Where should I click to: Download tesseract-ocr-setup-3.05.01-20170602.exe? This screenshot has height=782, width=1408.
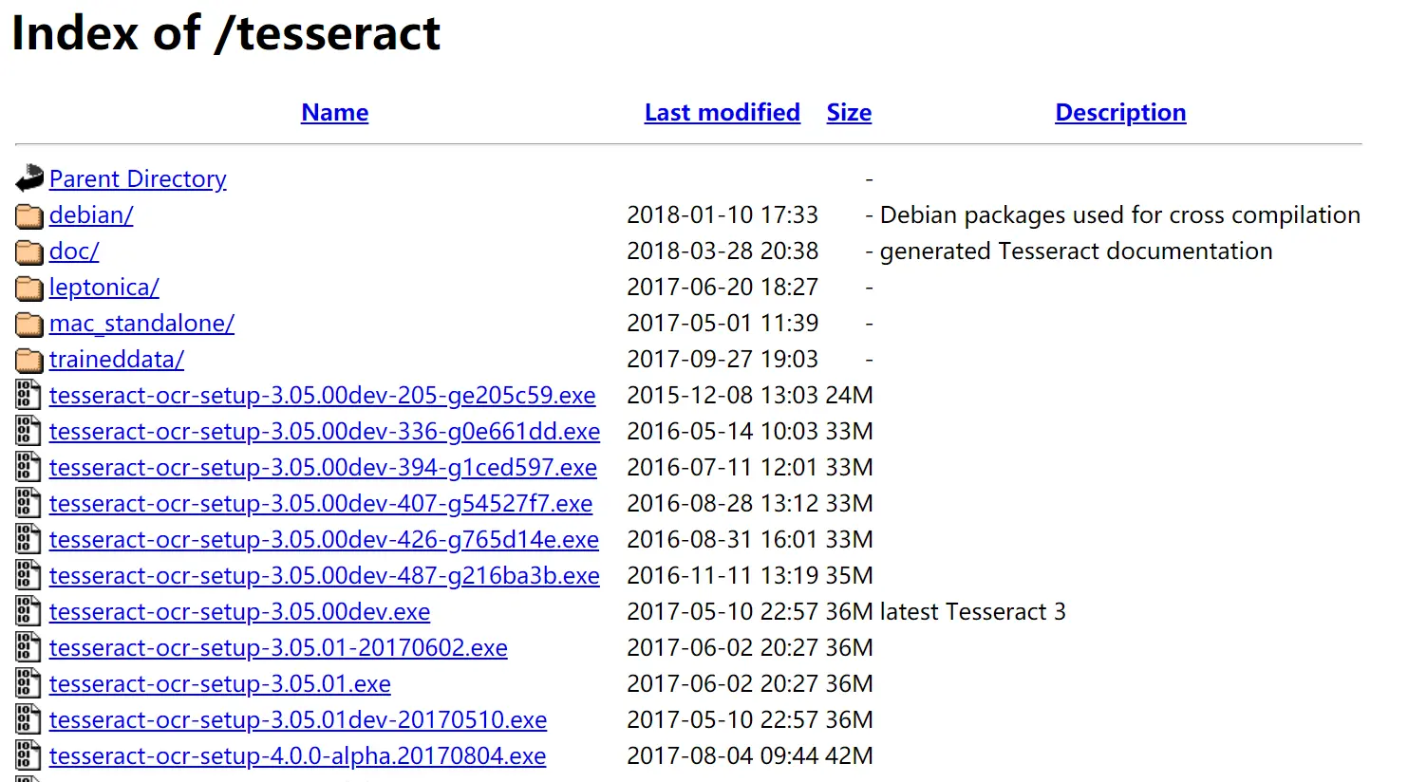278,647
